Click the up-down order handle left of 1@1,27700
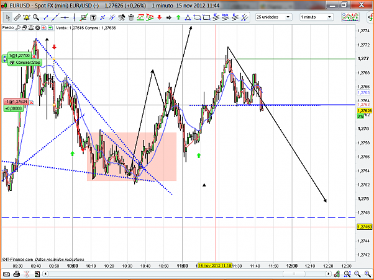This screenshot has width=374, height=280. (5, 59)
